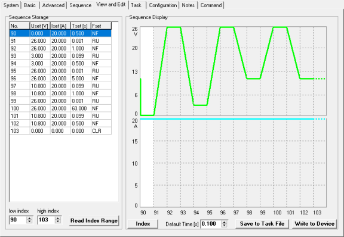Increase the low index spinner value

29,218
